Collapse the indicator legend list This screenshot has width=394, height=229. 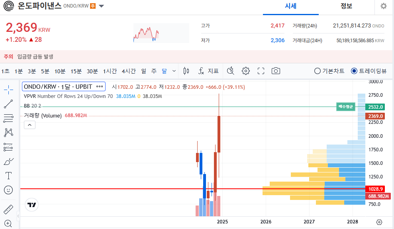pyautogui.click(x=29, y=125)
